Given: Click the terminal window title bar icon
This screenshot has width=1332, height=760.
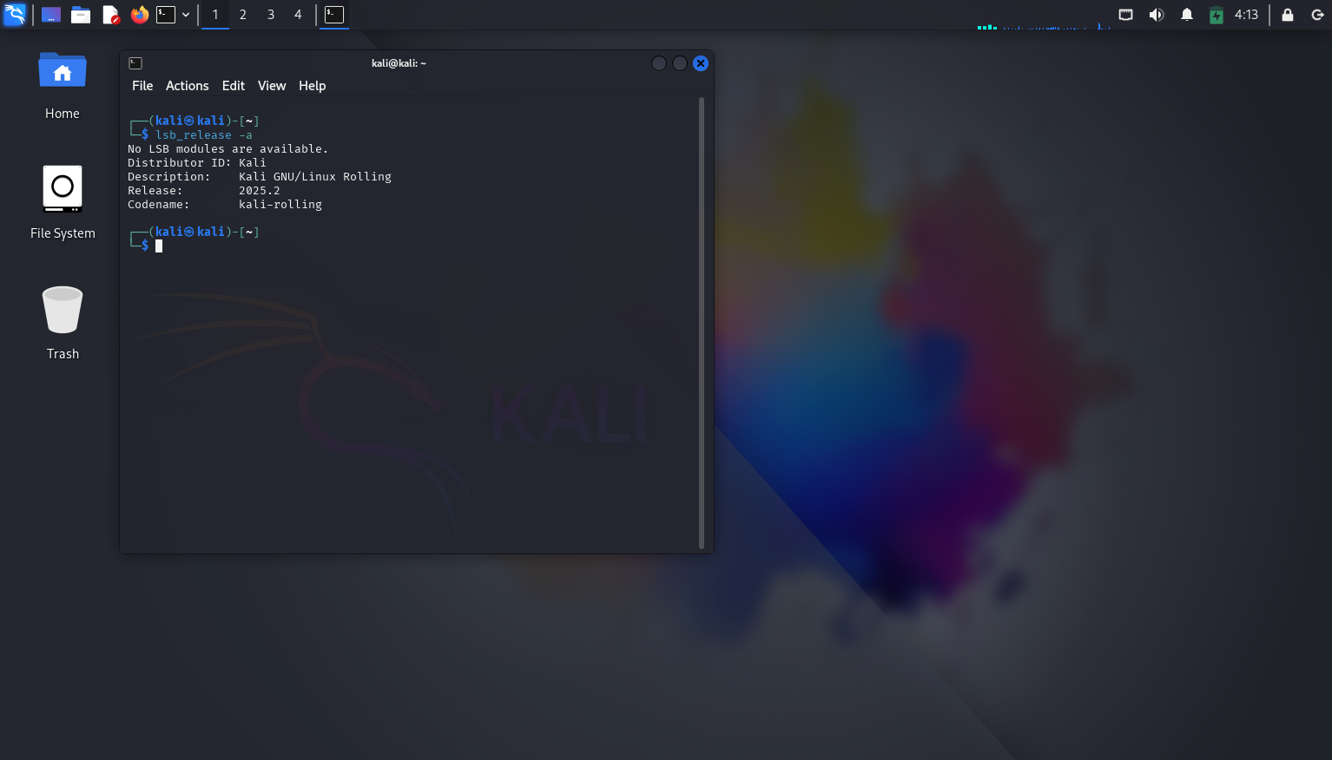Looking at the screenshot, I should 135,63.
